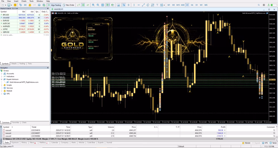
Task: Switch to Favorites tab in Navigator
Action: (x=16, y=122)
